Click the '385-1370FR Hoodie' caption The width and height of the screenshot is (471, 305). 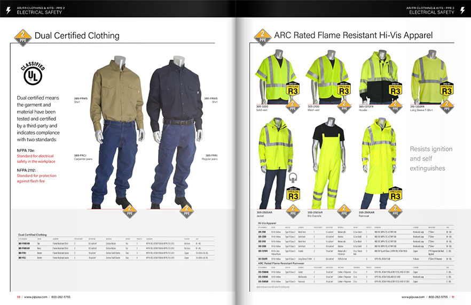pos(366,108)
